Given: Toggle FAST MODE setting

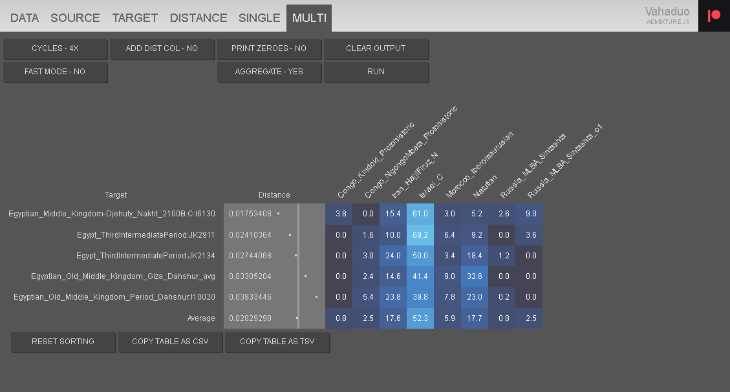Looking at the screenshot, I should [x=55, y=72].
